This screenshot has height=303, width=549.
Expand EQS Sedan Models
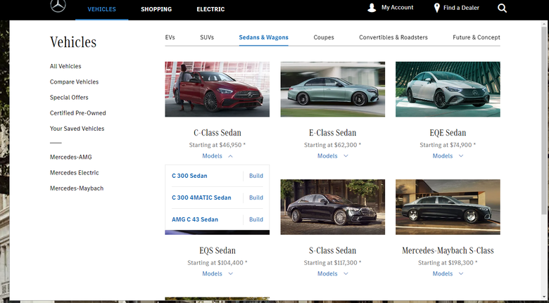pos(217,273)
